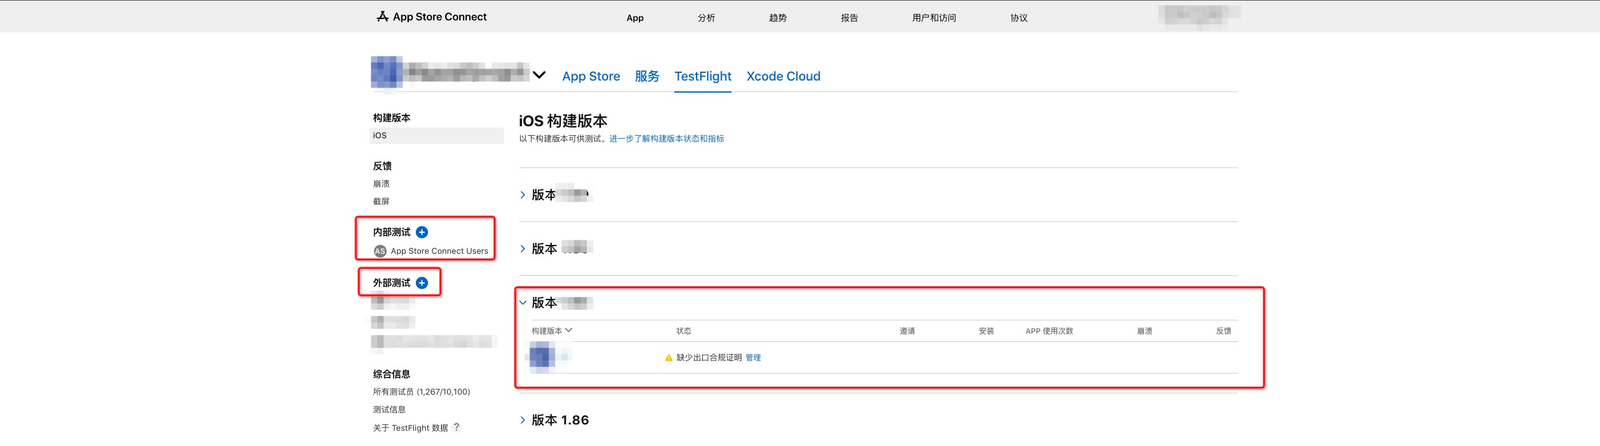The height and width of the screenshot is (446, 1600).
Task: Click the APP 使用次数 column header
Action: [x=1049, y=331]
